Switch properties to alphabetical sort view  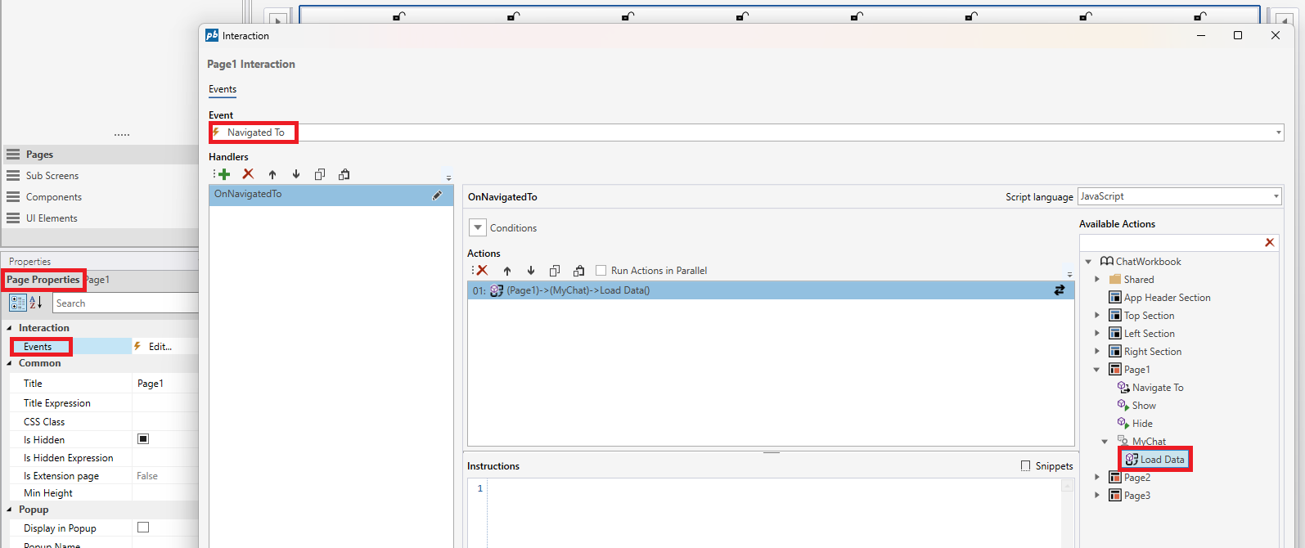click(x=36, y=303)
